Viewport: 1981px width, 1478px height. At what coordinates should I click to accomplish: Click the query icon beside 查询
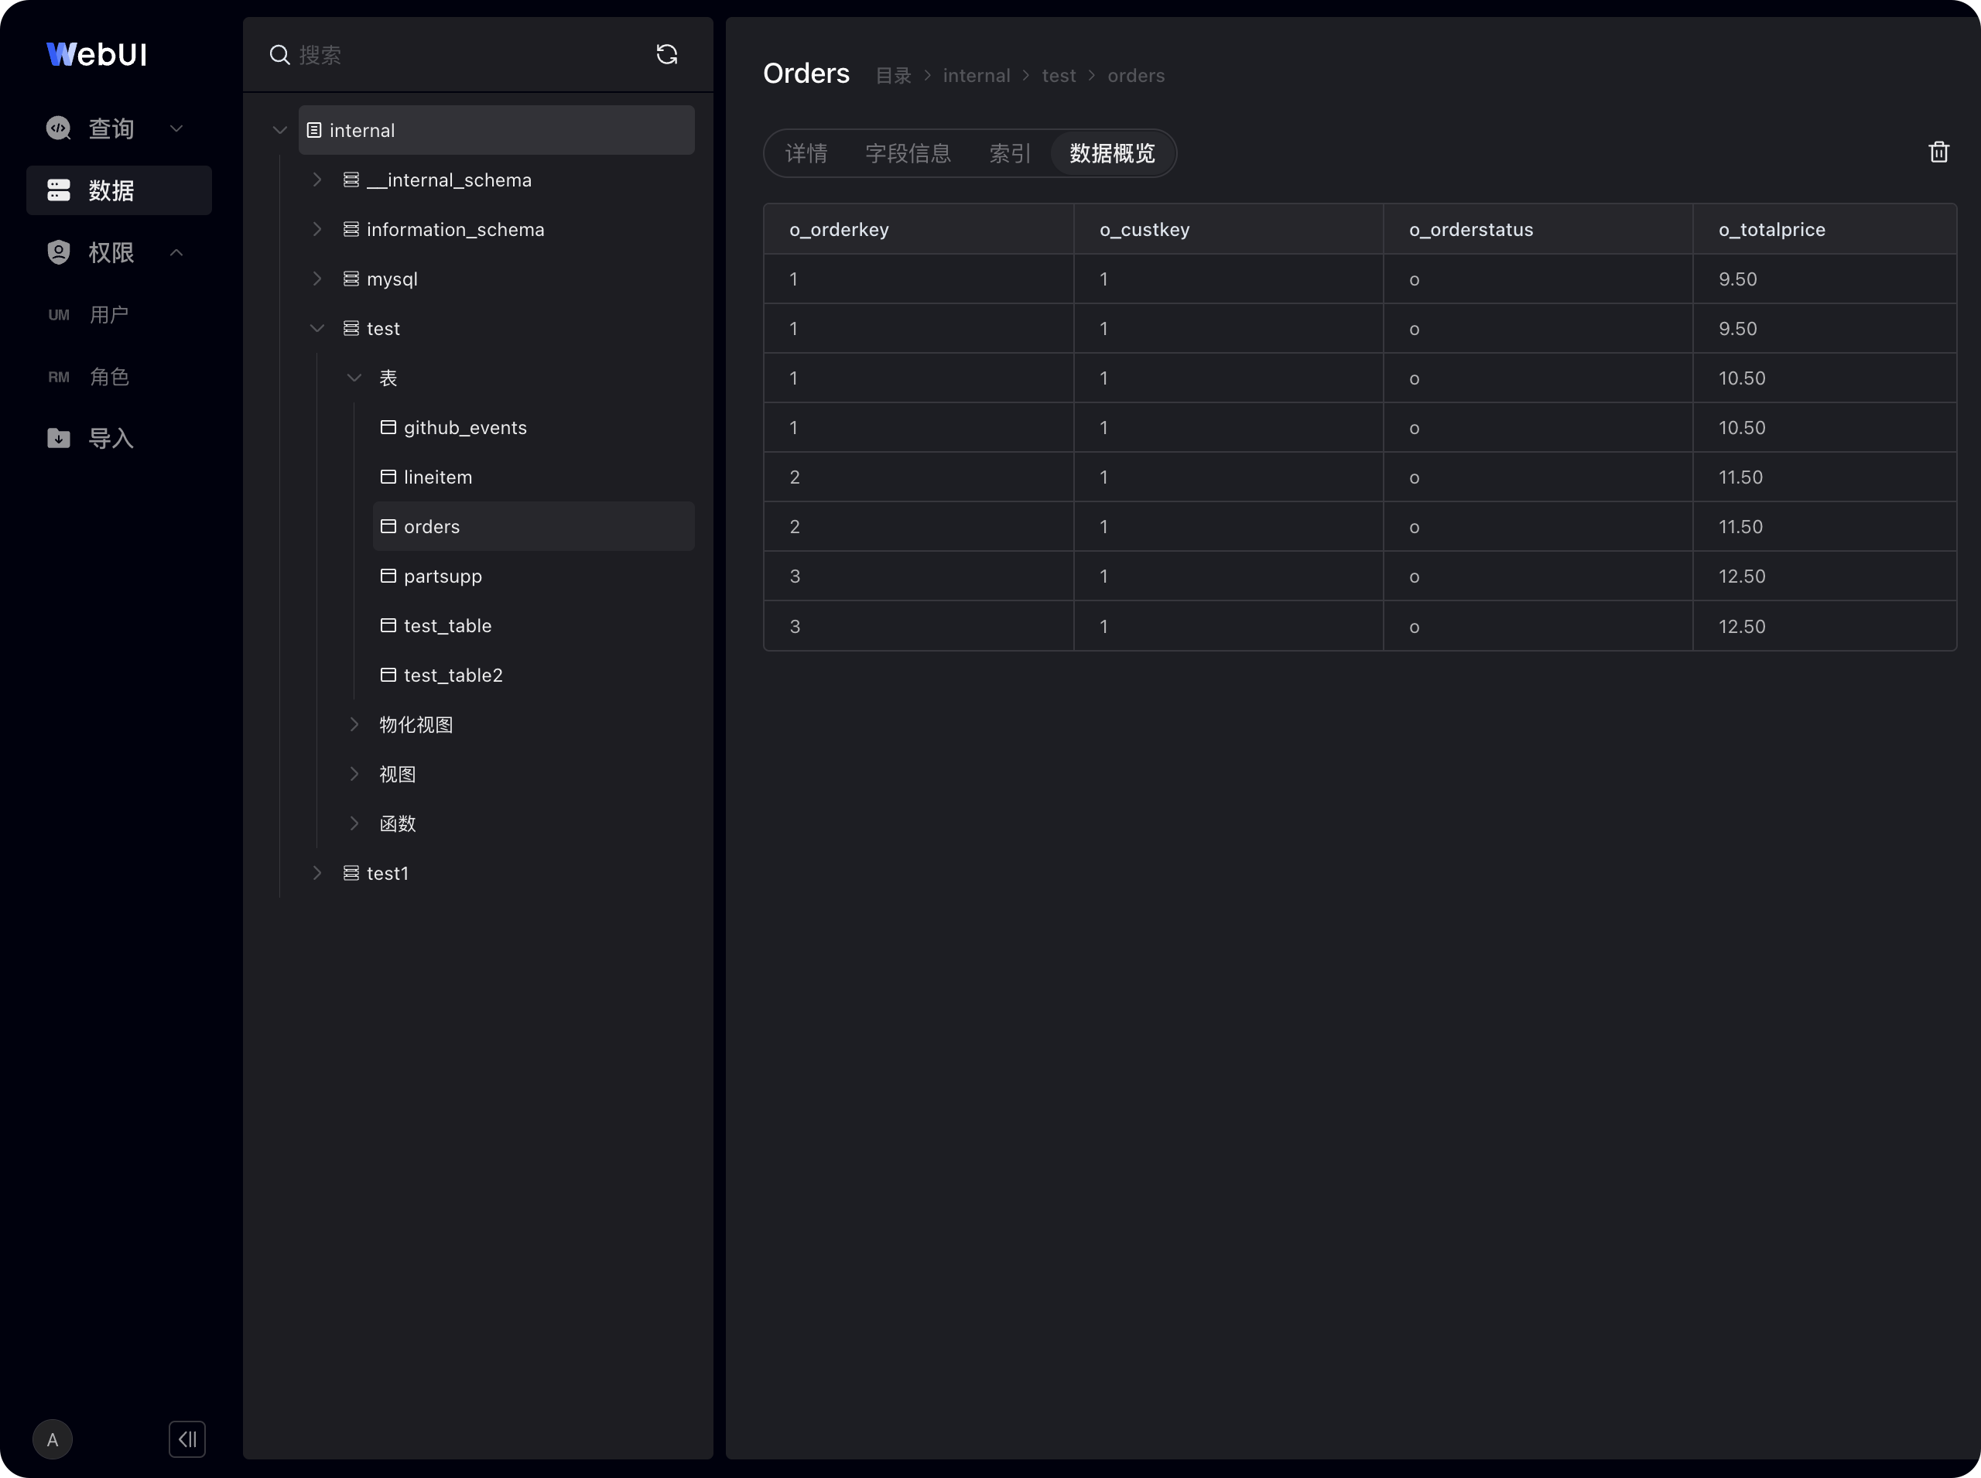pyautogui.click(x=58, y=128)
